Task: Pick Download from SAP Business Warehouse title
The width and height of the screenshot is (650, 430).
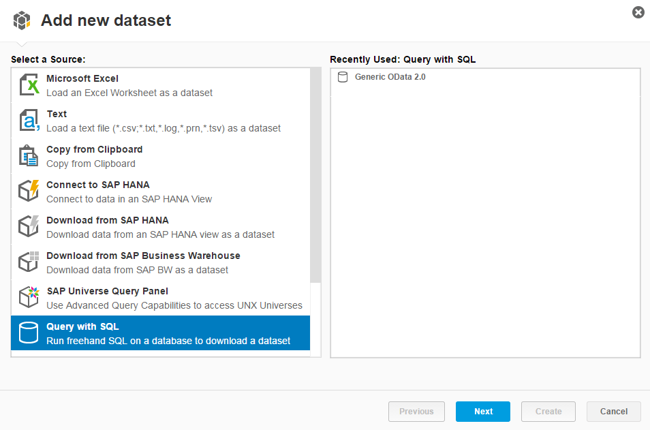Action: coord(144,256)
